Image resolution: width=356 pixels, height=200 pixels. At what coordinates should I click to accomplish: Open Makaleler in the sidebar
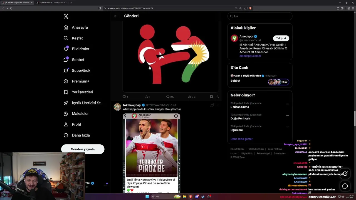76,114
